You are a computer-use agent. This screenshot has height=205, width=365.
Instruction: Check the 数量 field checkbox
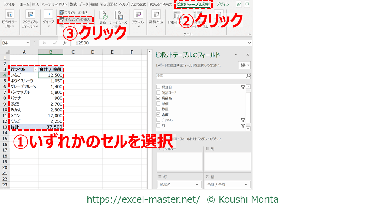(158, 109)
